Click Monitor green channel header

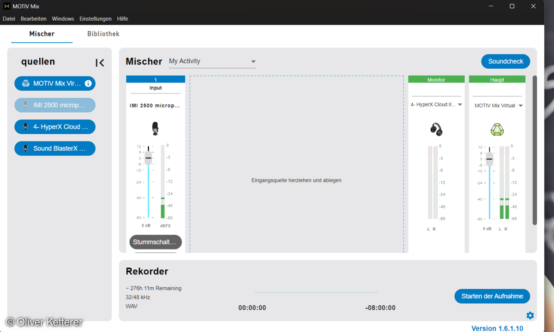click(x=436, y=79)
